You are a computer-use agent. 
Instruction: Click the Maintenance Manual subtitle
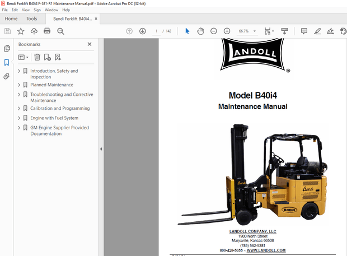tap(253, 106)
